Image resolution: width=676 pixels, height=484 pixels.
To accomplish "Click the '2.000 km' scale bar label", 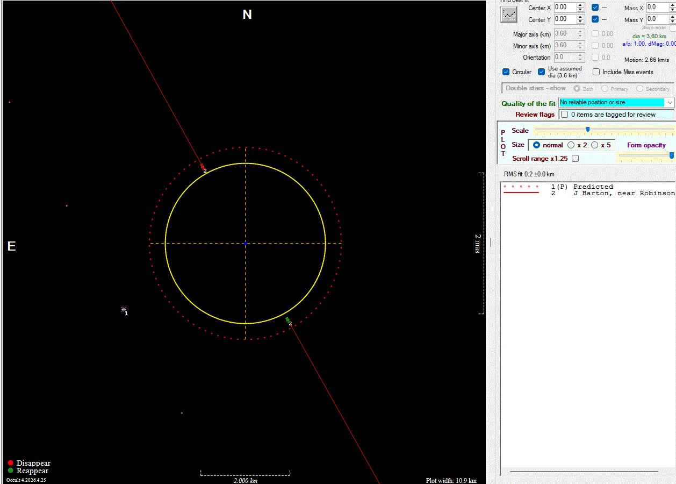I will [x=245, y=480].
